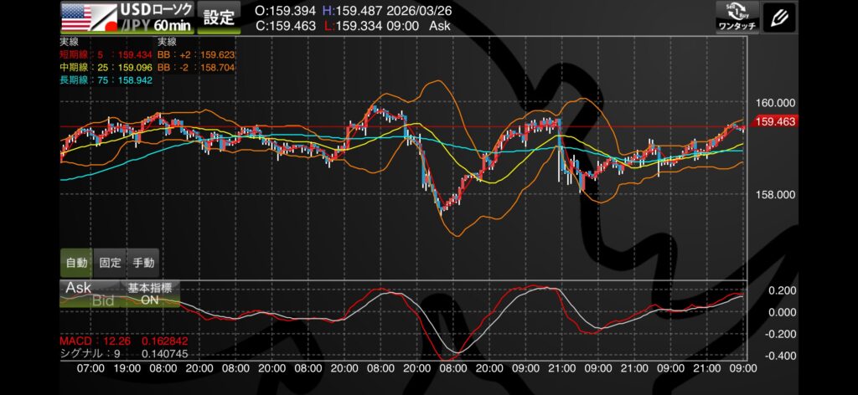This screenshot has width=858, height=395.
Task: Select 自動 auto scale mode
Action: coord(76,262)
